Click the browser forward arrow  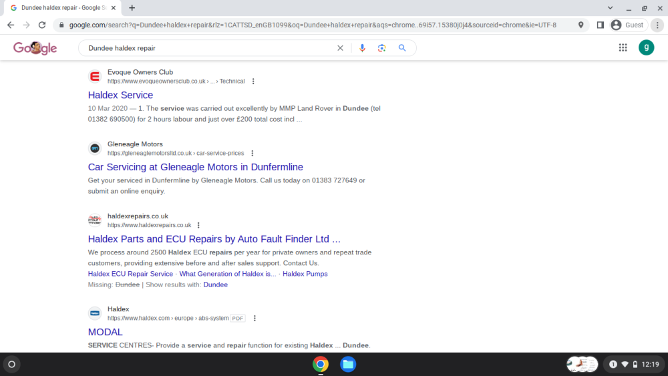tap(27, 25)
